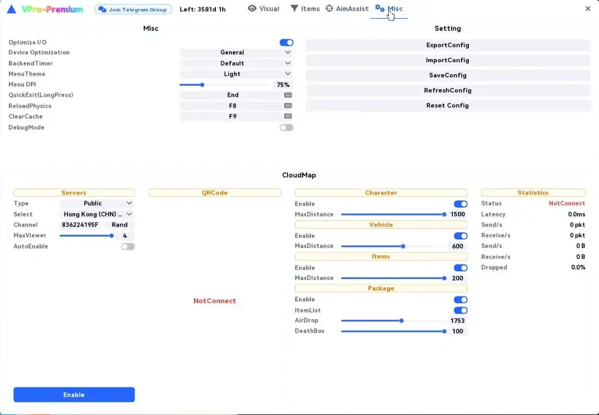Click the eye icon for Visual
The width and height of the screenshot is (599, 415).
[252, 8]
